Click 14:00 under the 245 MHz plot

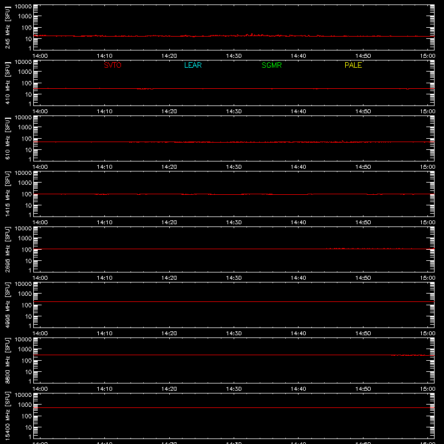click(x=40, y=56)
